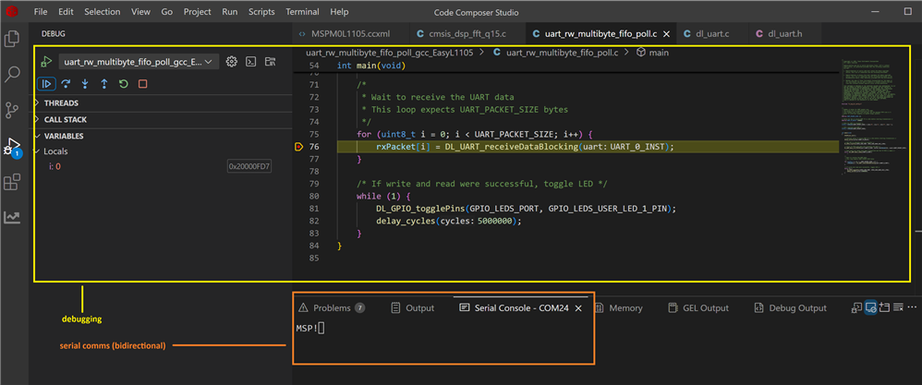The height and width of the screenshot is (385, 922).
Task: Open the Selection menu
Action: click(102, 12)
